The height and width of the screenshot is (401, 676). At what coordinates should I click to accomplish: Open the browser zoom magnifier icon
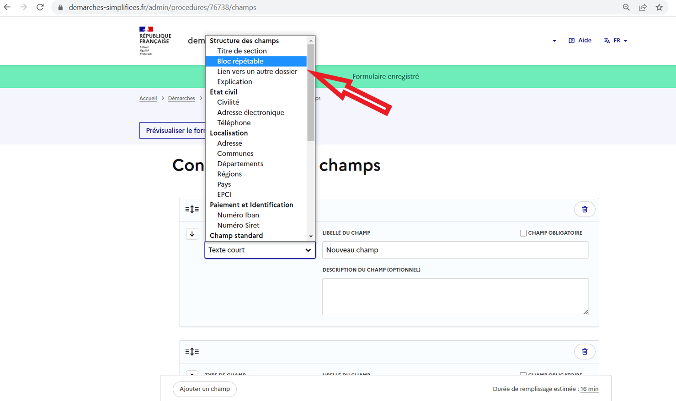coord(626,7)
